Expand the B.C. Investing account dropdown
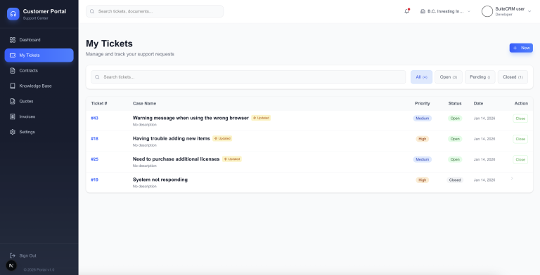 coord(445,11)
